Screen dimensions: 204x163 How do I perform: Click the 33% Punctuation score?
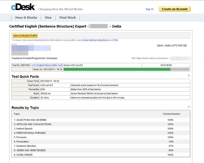pos(171,142)
